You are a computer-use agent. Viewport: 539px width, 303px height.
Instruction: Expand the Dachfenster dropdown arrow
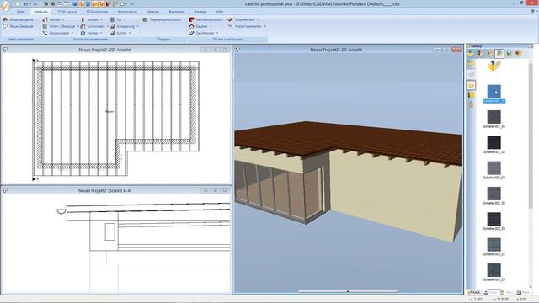click(217, 33)
